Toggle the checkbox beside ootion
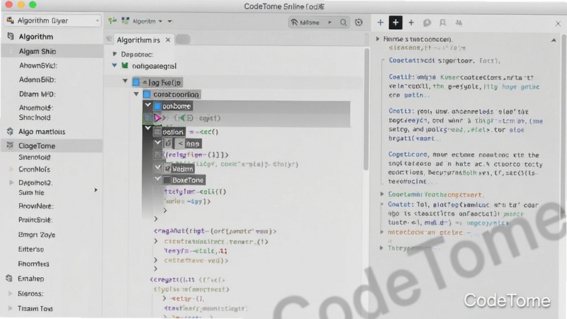The height and width of the screenshot is (319, 567). [157, 132]
